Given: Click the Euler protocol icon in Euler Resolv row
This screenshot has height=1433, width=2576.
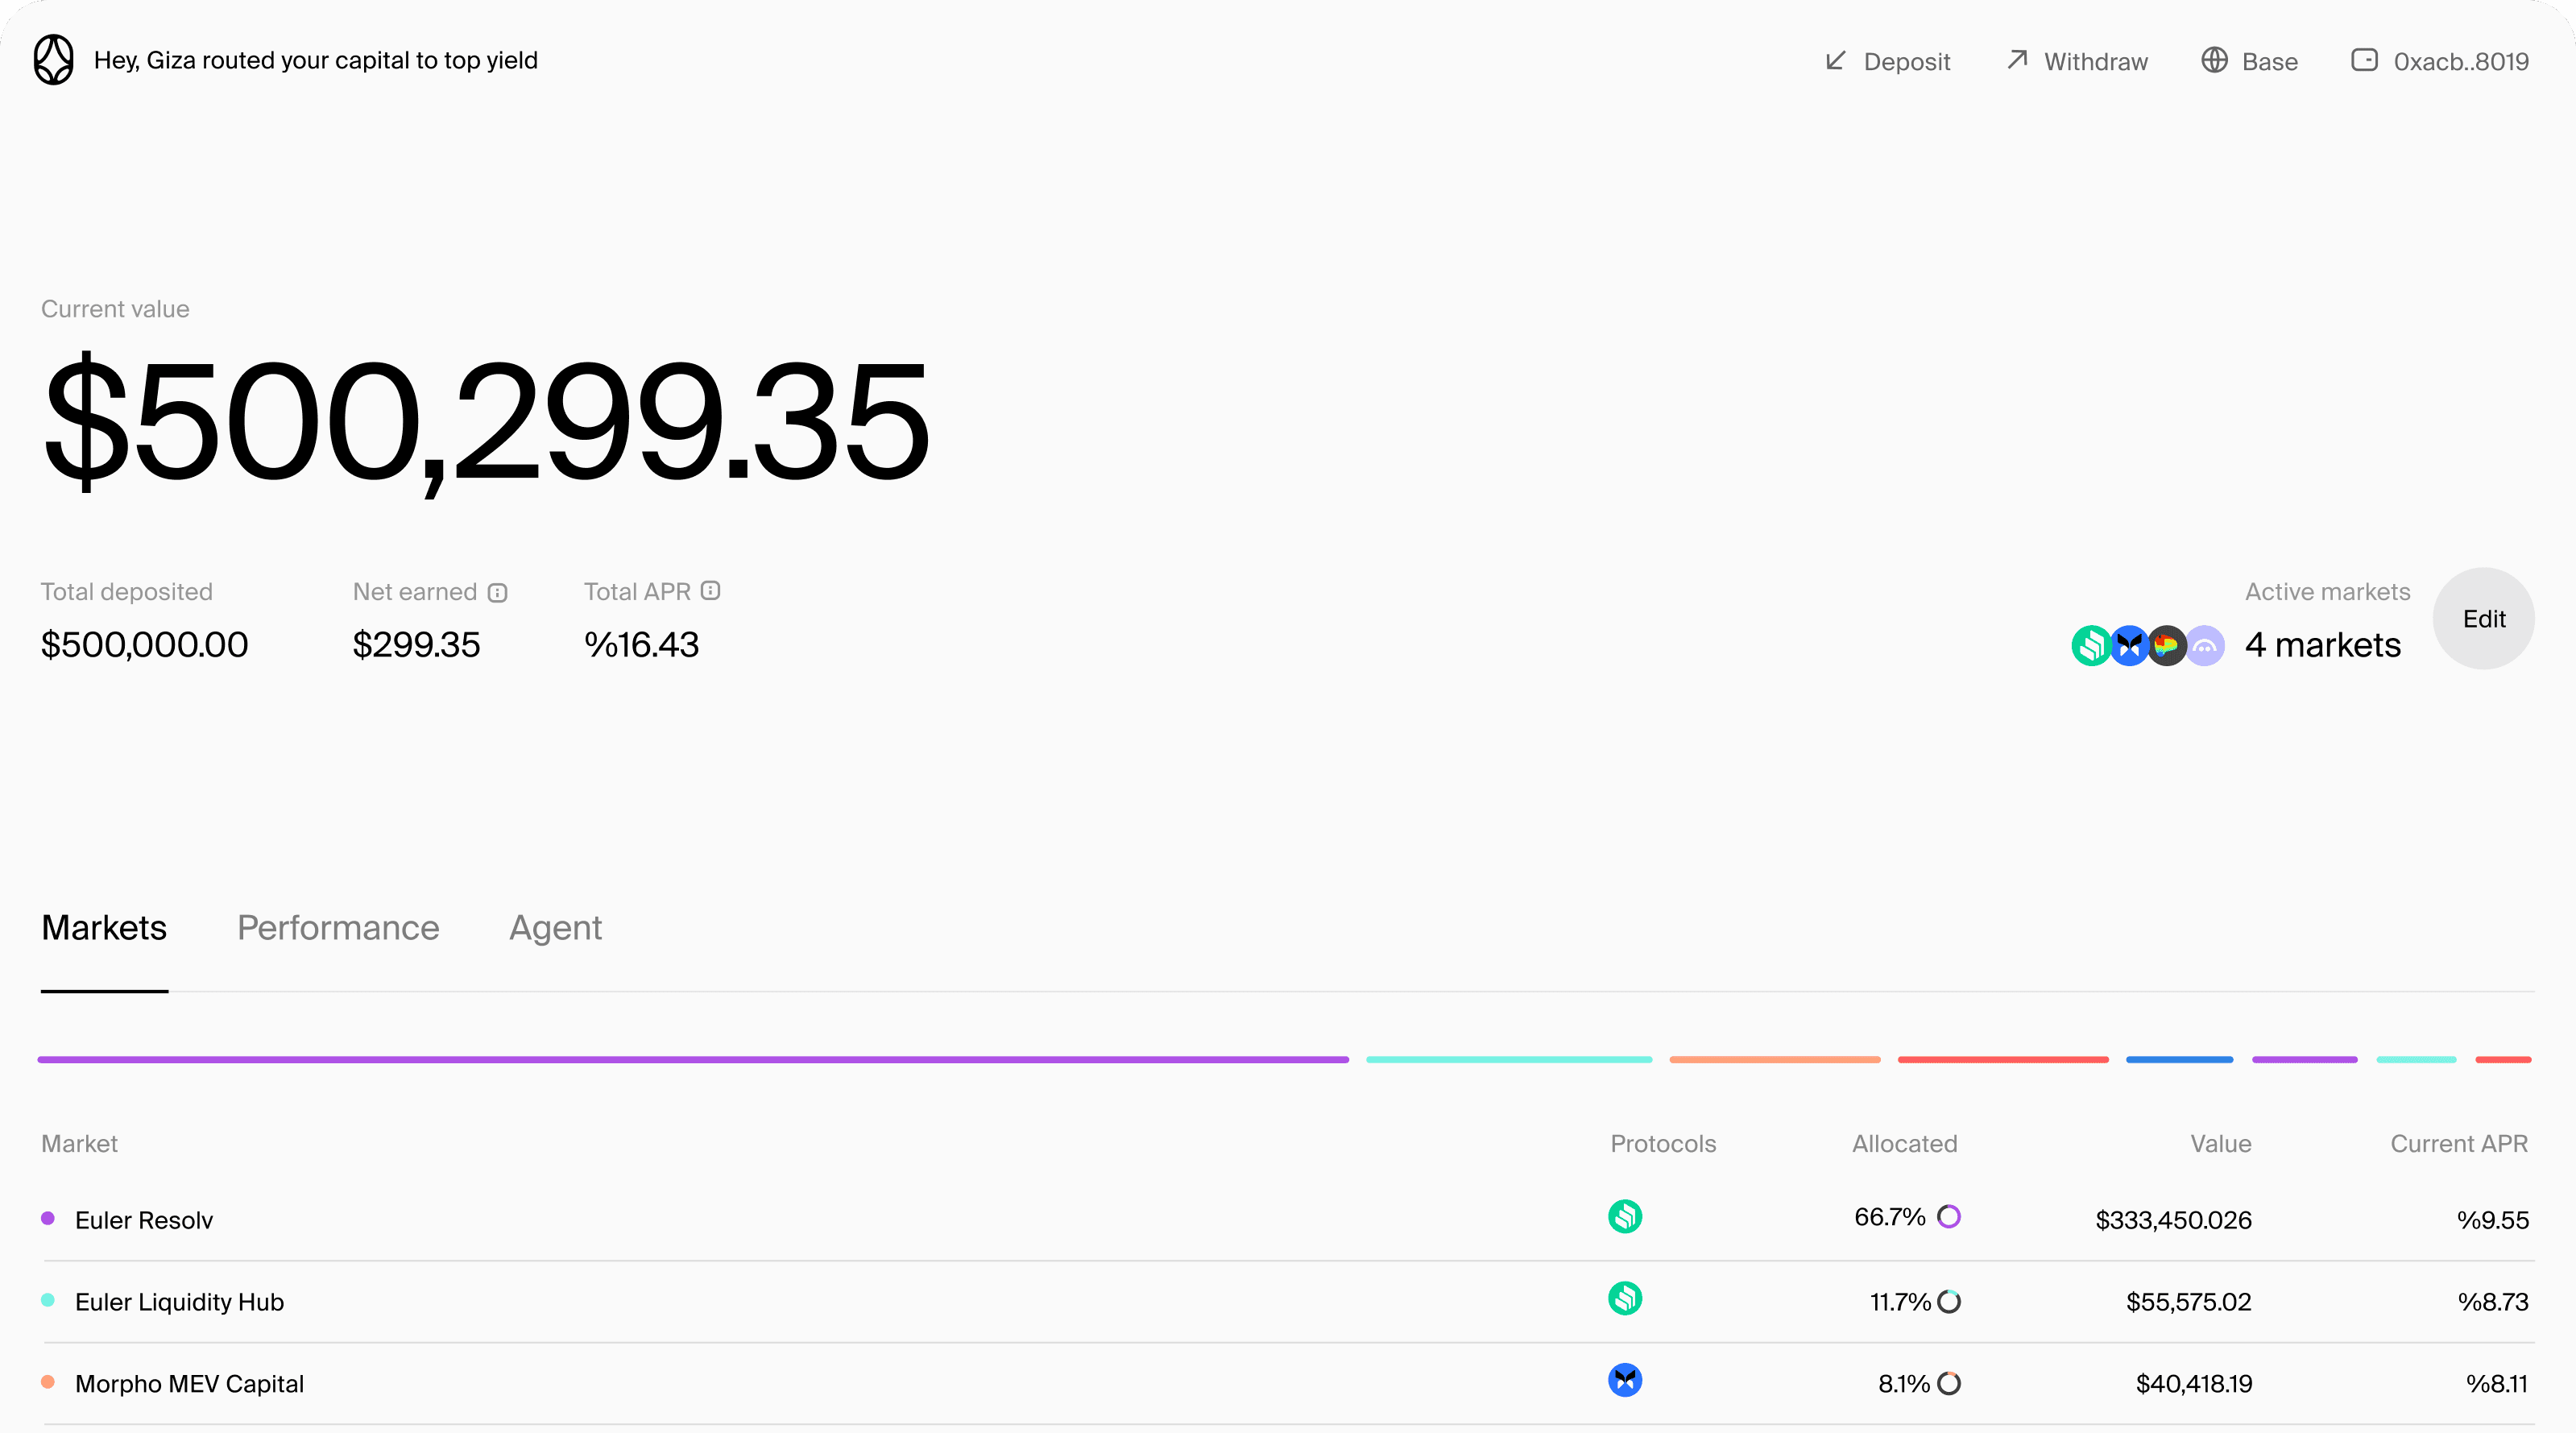Looking at the screenshot, I should click(x=1625, y=1217).
